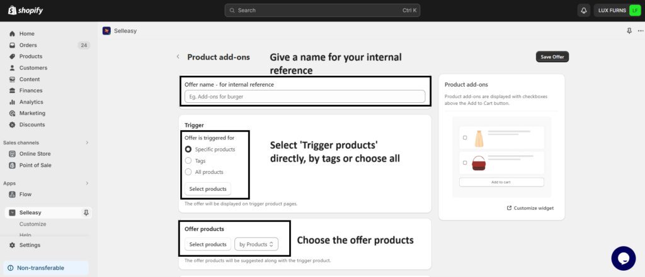The image size is (645, 277).
Task: Go back using the arrow beside Product add-ons
Action: coord(178,57)
